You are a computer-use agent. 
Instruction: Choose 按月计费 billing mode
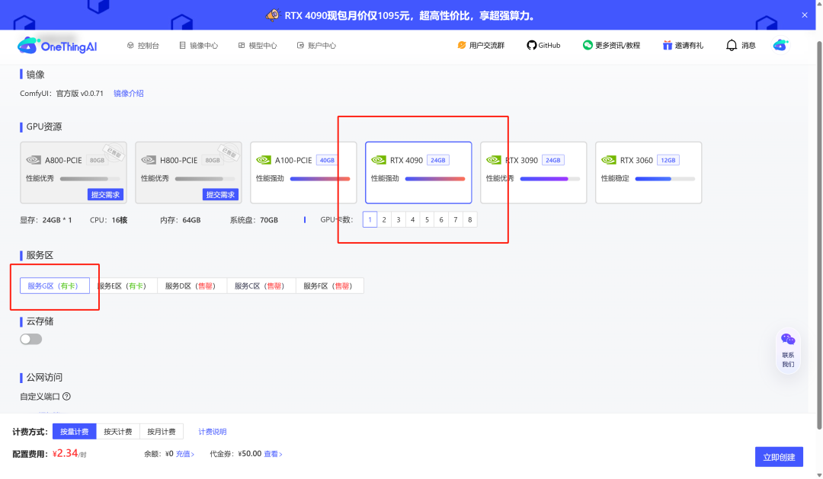tap(161, 432)
